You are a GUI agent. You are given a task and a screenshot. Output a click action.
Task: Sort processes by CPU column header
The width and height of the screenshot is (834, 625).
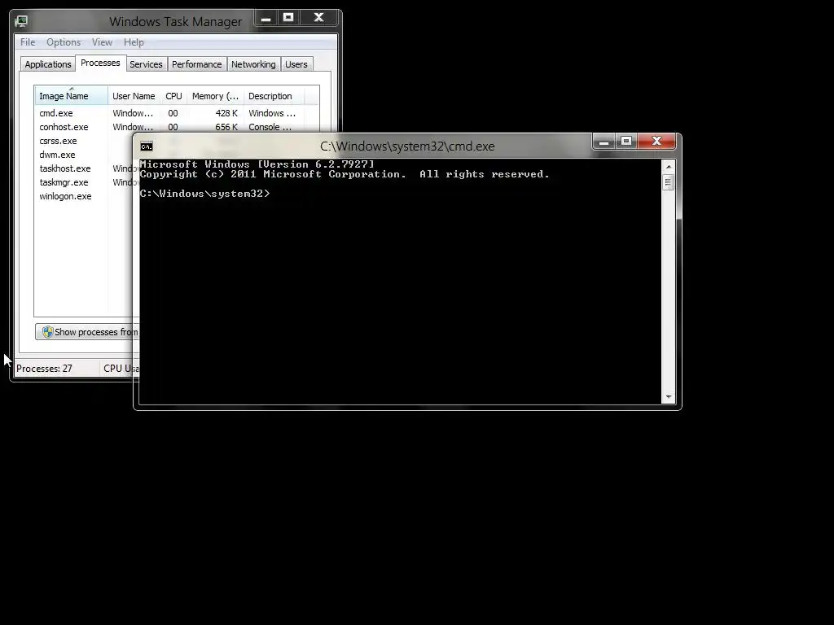pos(174,96)
